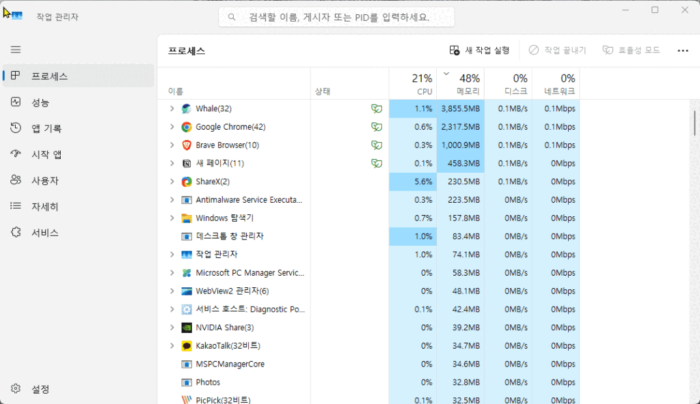Open the 자세히 tab
This screenshot has width=700, height=404.
coord(79,207)
